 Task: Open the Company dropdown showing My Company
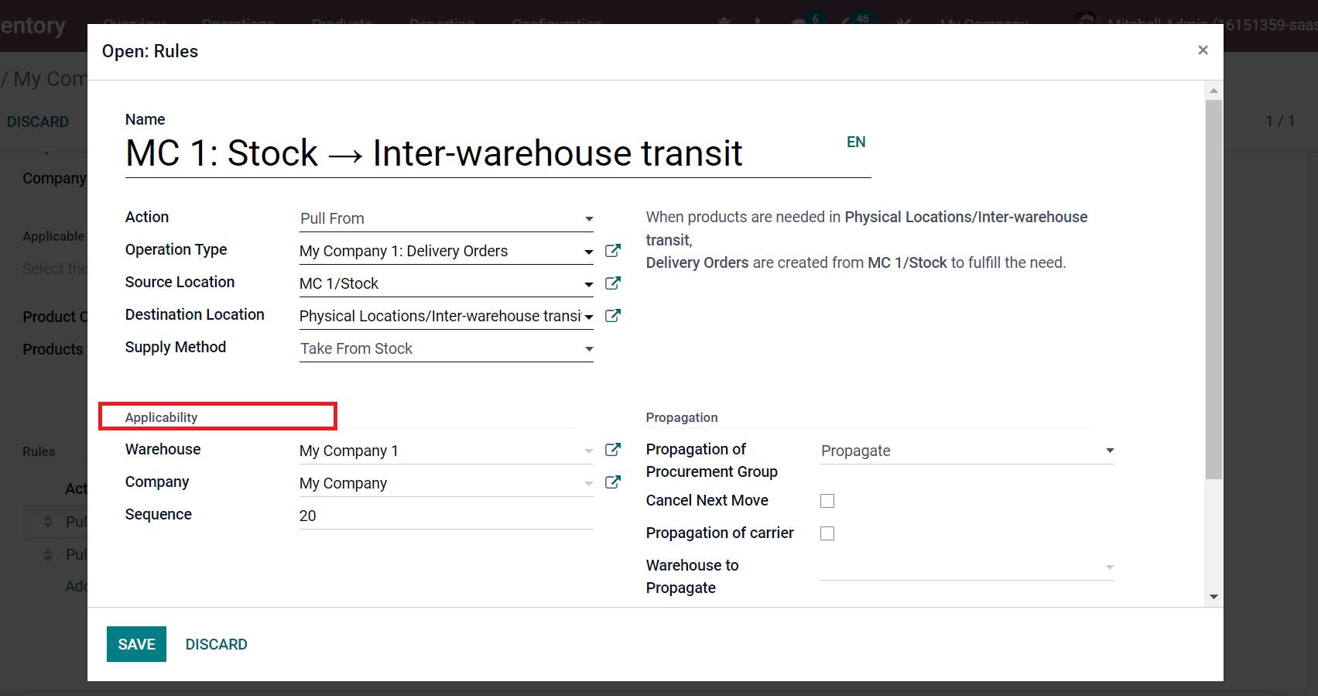(x=588, y=483)
